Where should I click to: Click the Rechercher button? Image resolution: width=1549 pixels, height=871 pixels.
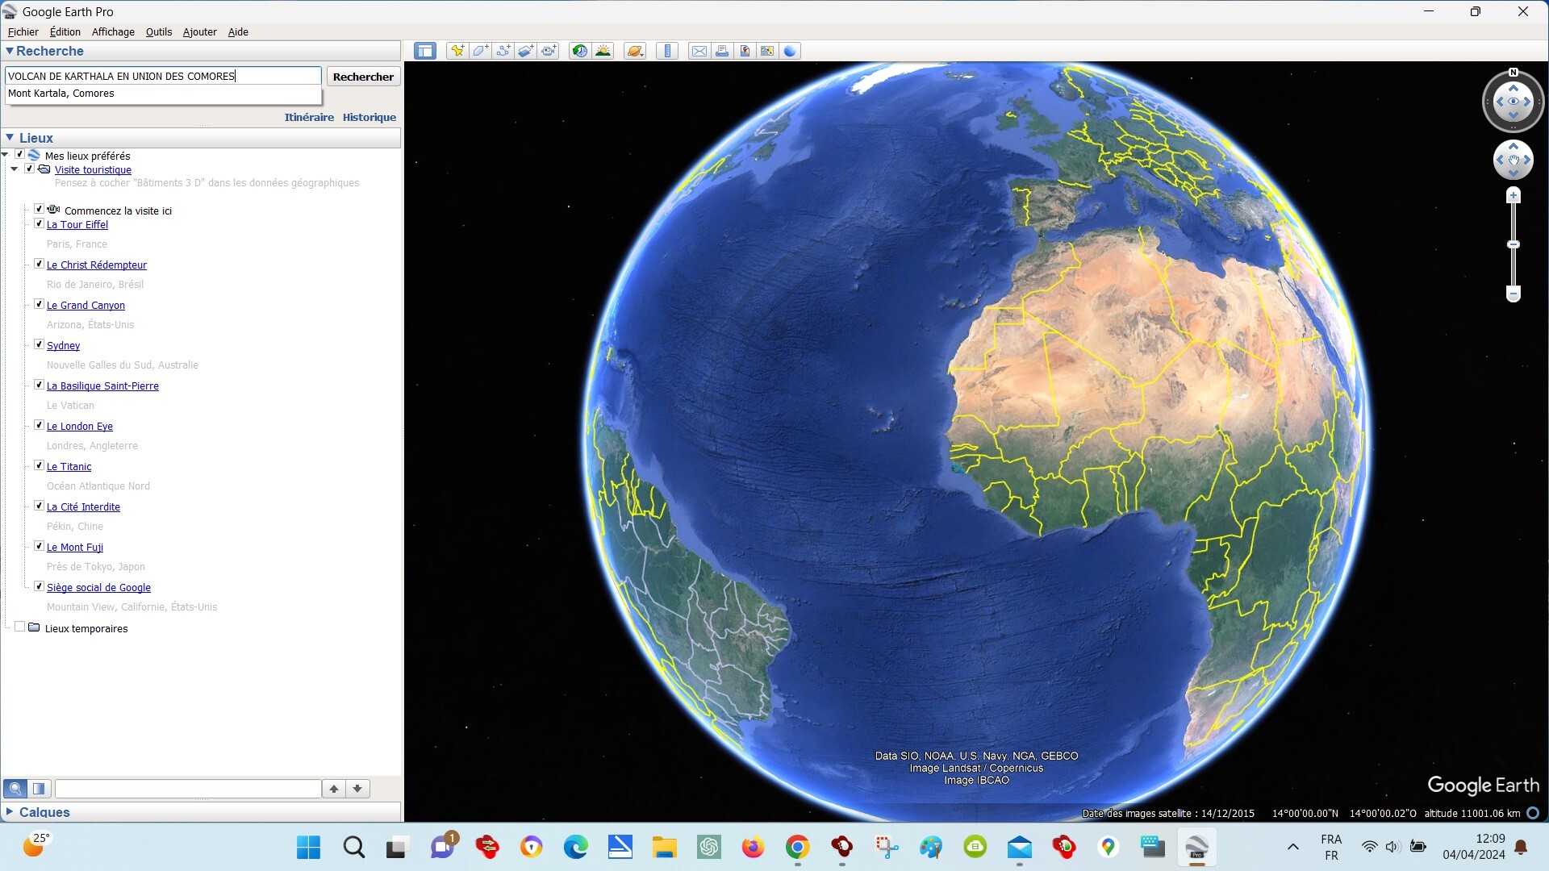click(x=363, y=77)
